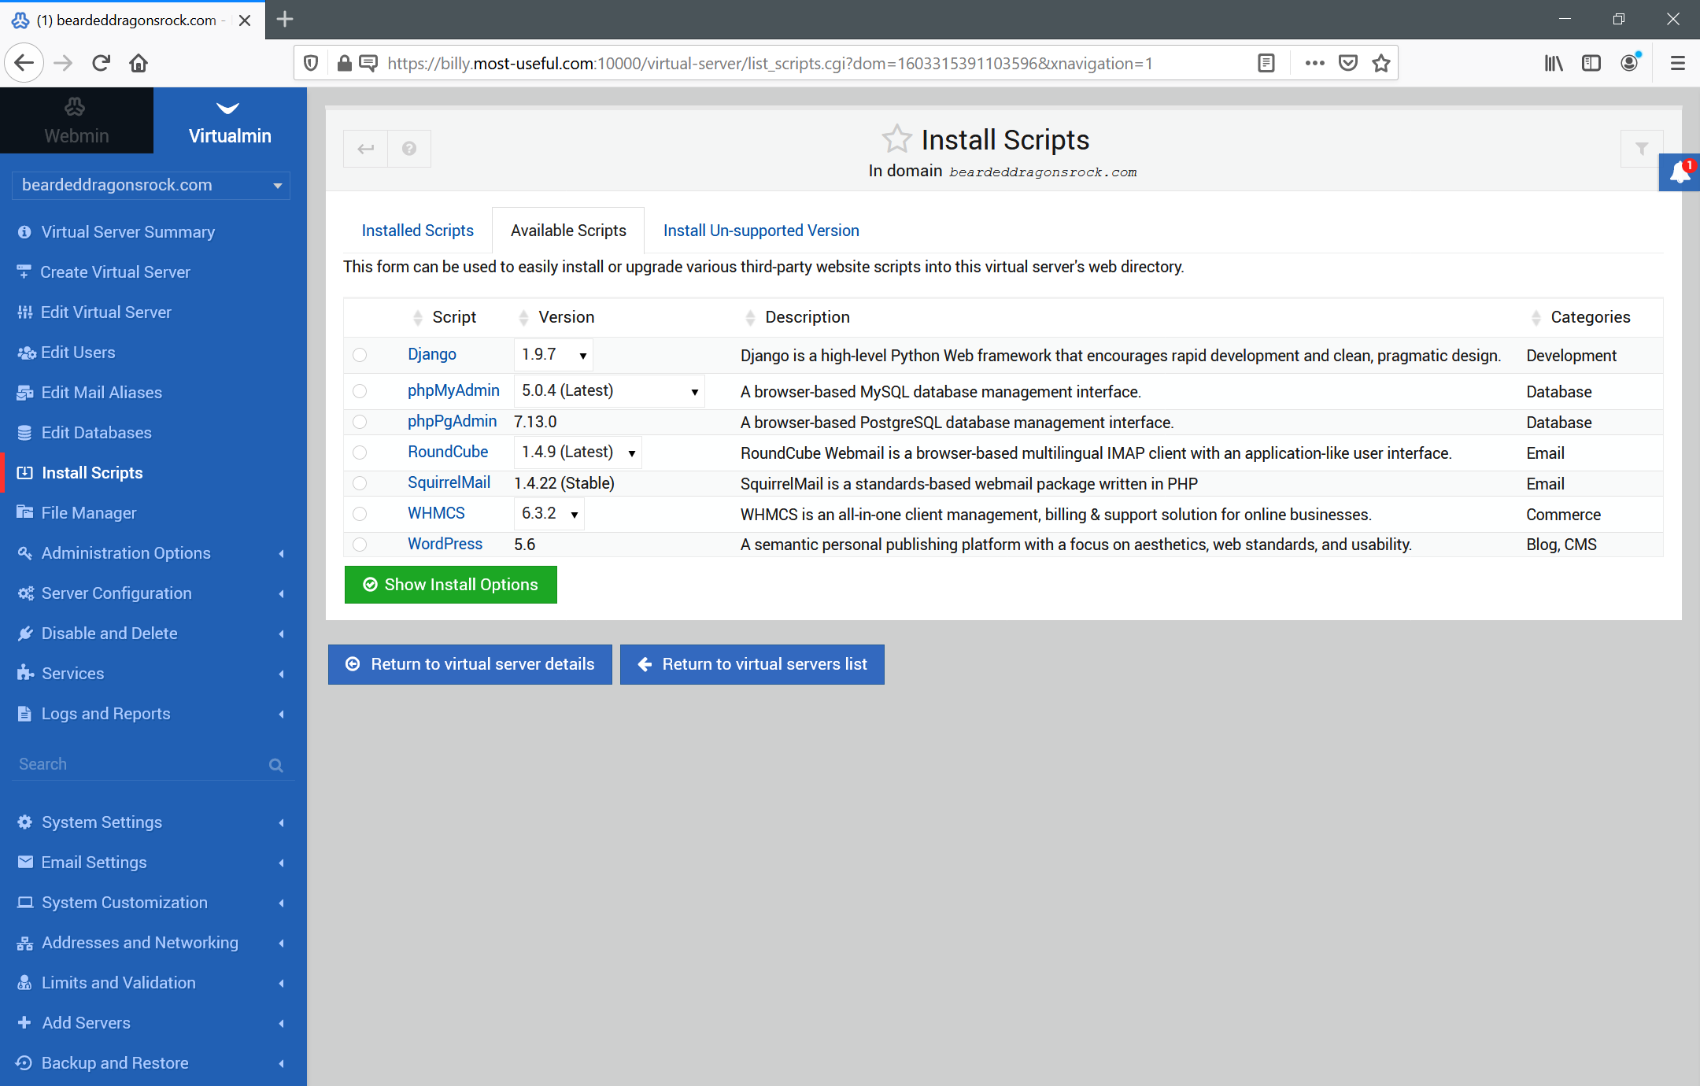Click the Webmin panel icon

pyautogui.click(x=73, y=108)
